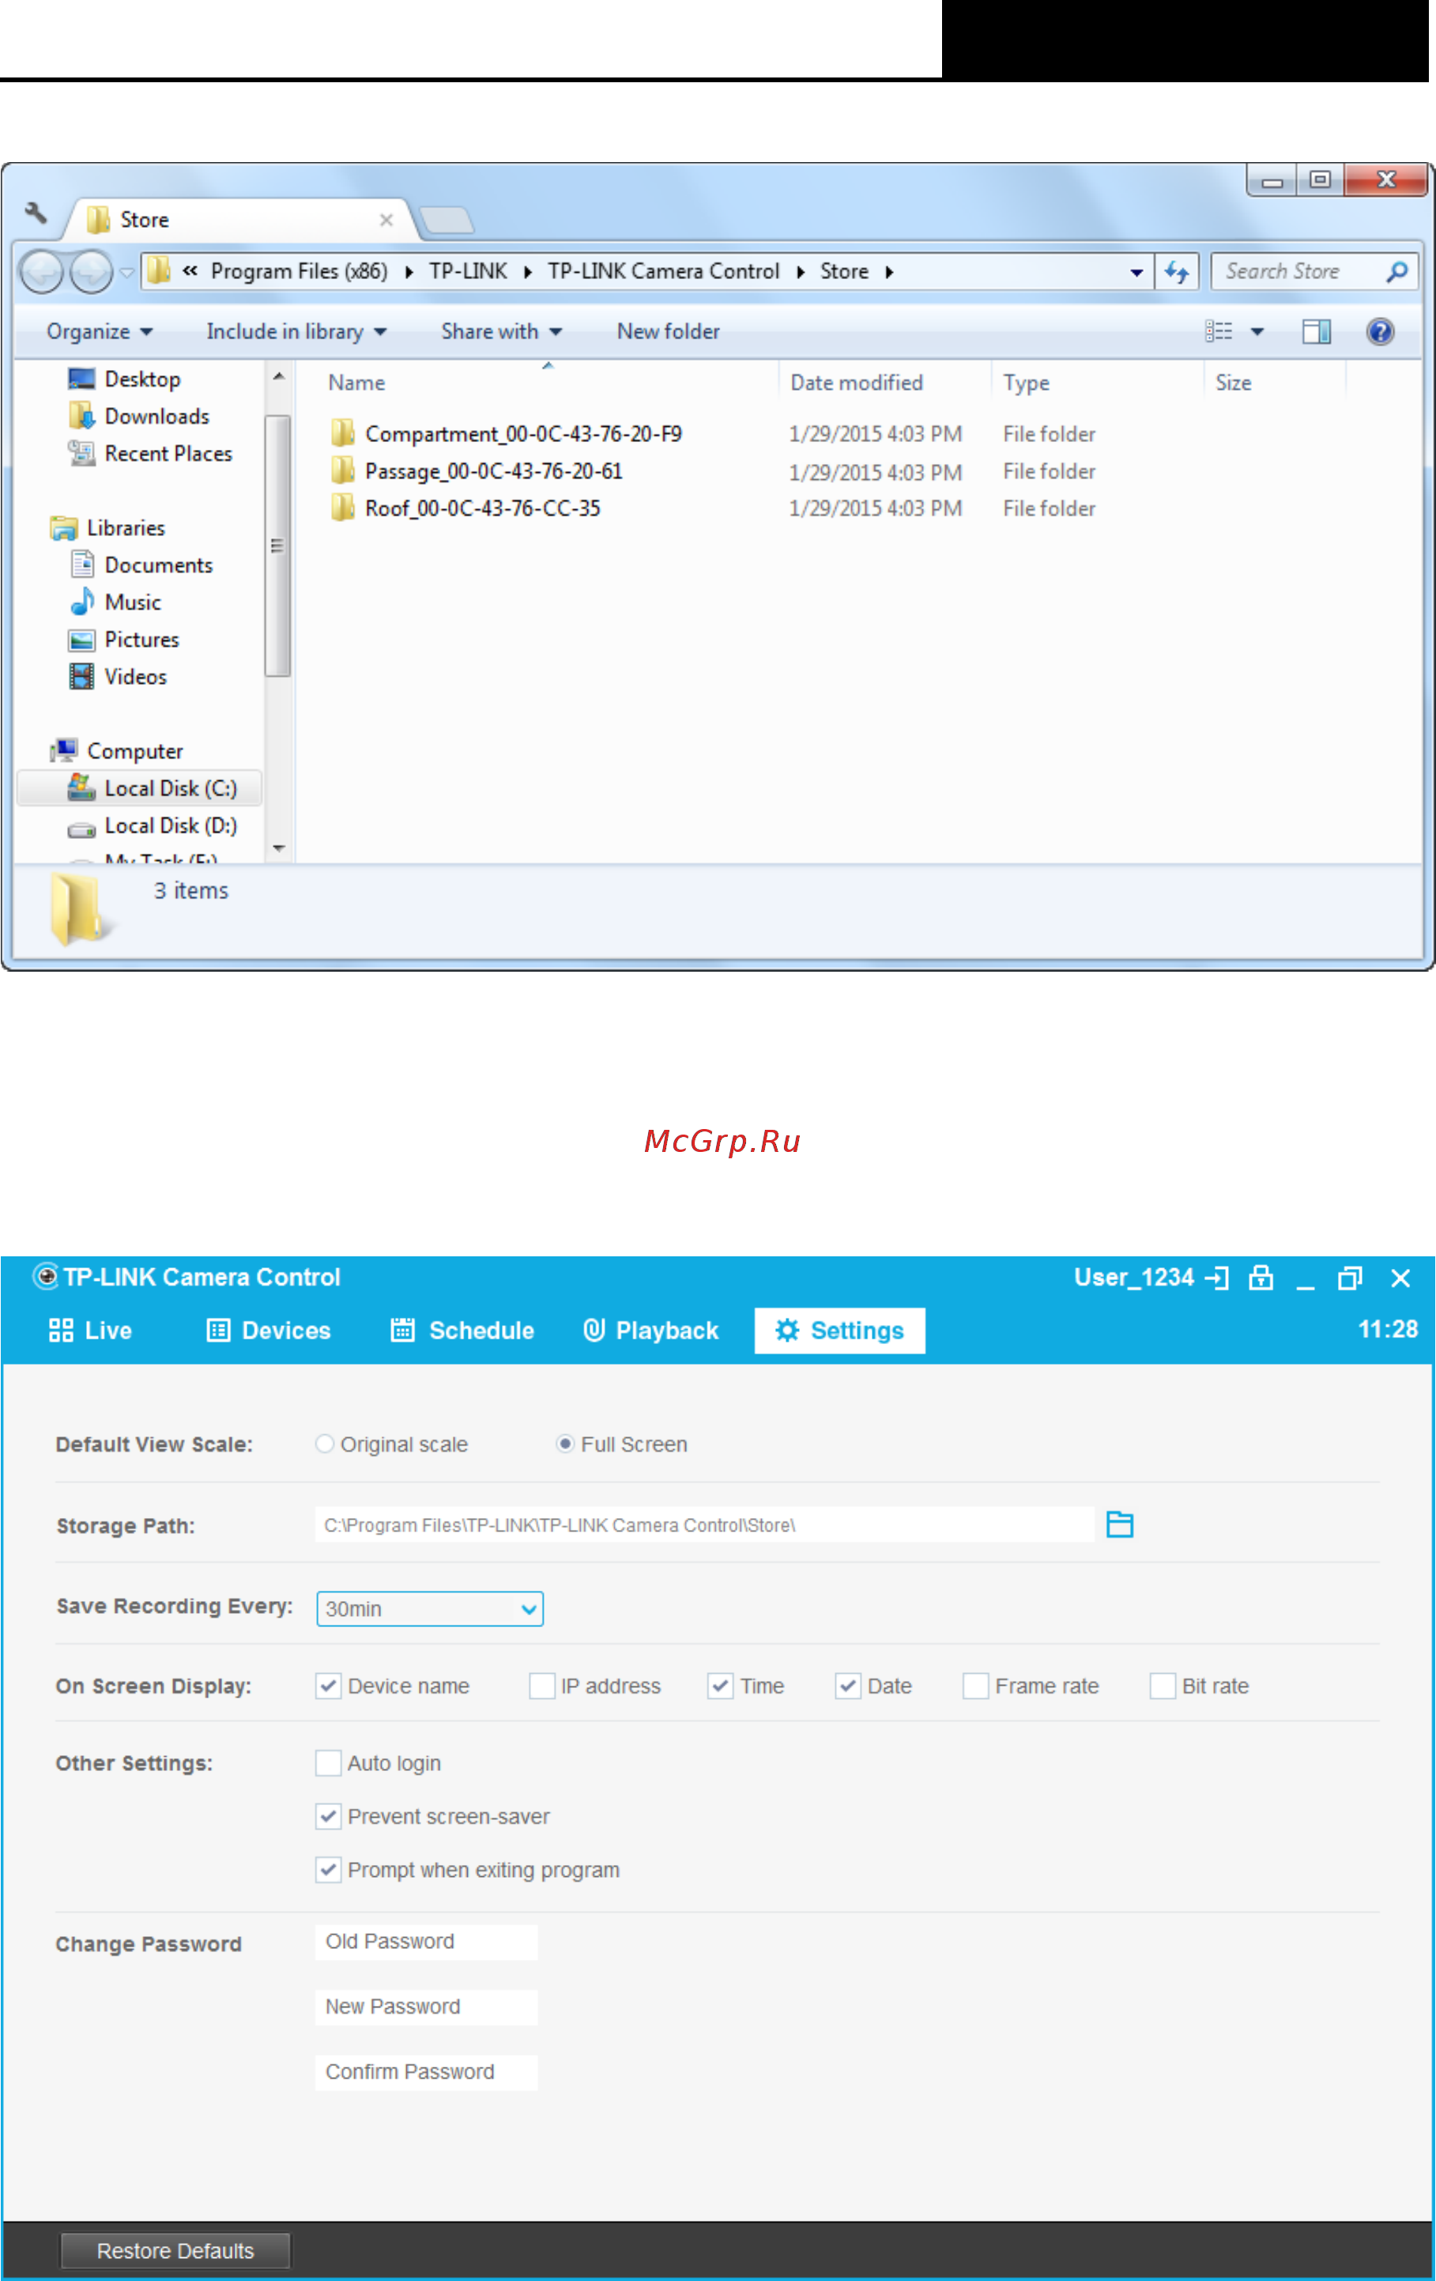1436x2281 pixels.
Task: Switch to the Devices tab
Action: (x=269, y=1331)
